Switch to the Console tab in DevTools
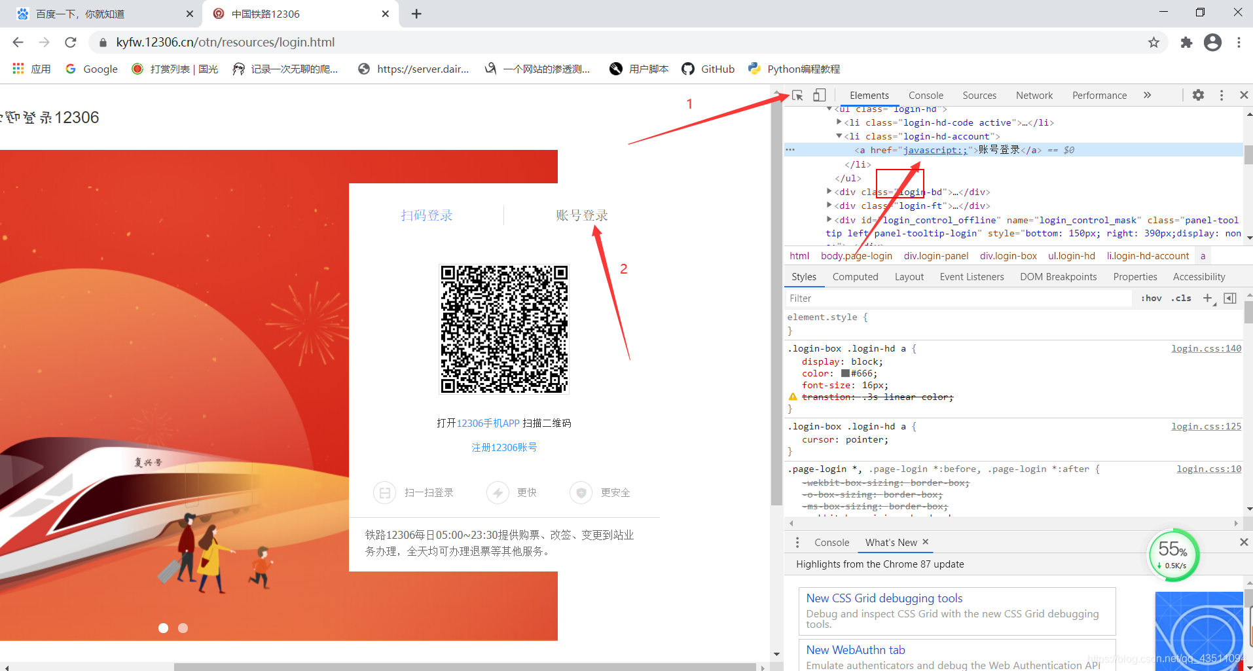1253x671 pixels. pyautogui.click(x=926, y=96)
